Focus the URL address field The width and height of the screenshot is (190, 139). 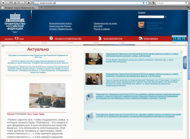point(90,3)
